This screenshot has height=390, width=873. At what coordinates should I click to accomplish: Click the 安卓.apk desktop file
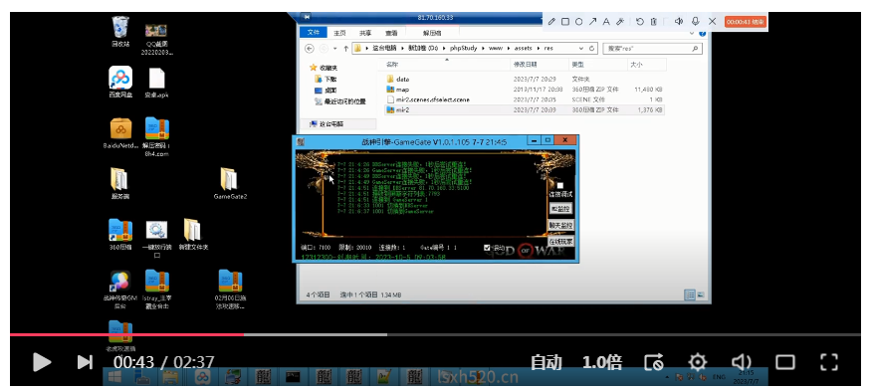coord(157,83)
